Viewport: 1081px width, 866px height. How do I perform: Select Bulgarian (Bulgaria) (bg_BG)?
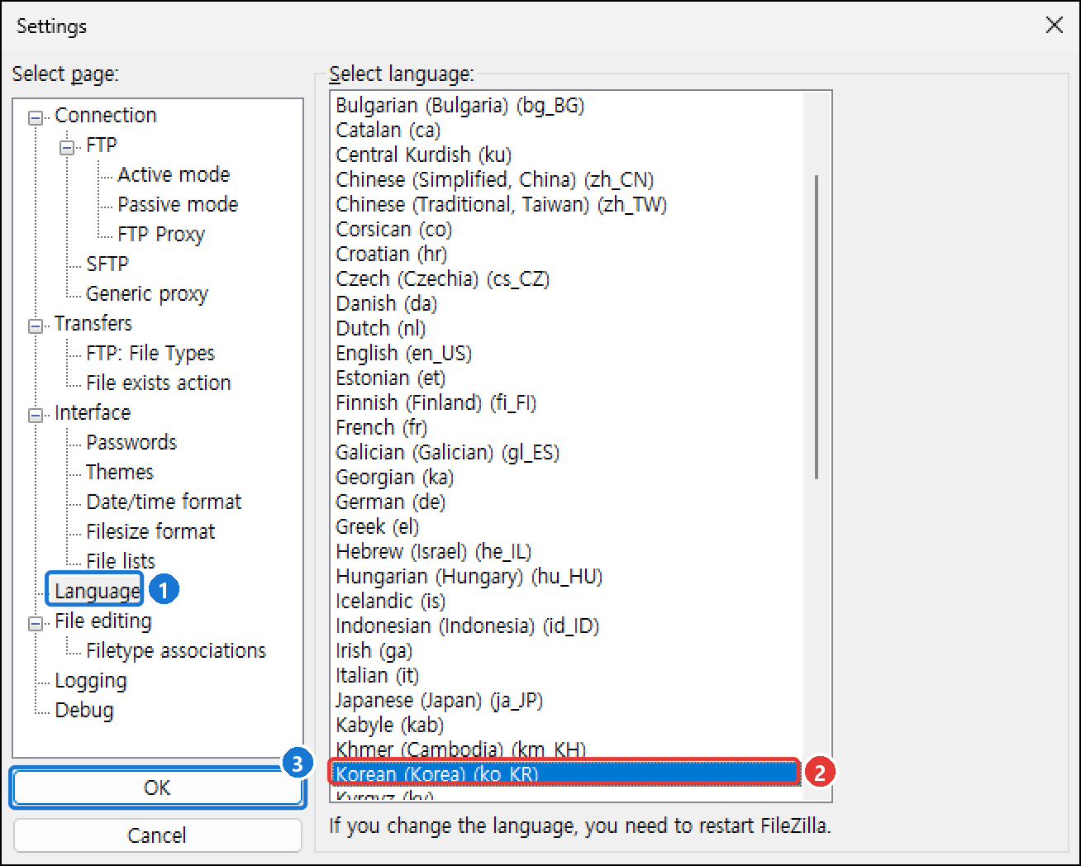coord(566,105)
